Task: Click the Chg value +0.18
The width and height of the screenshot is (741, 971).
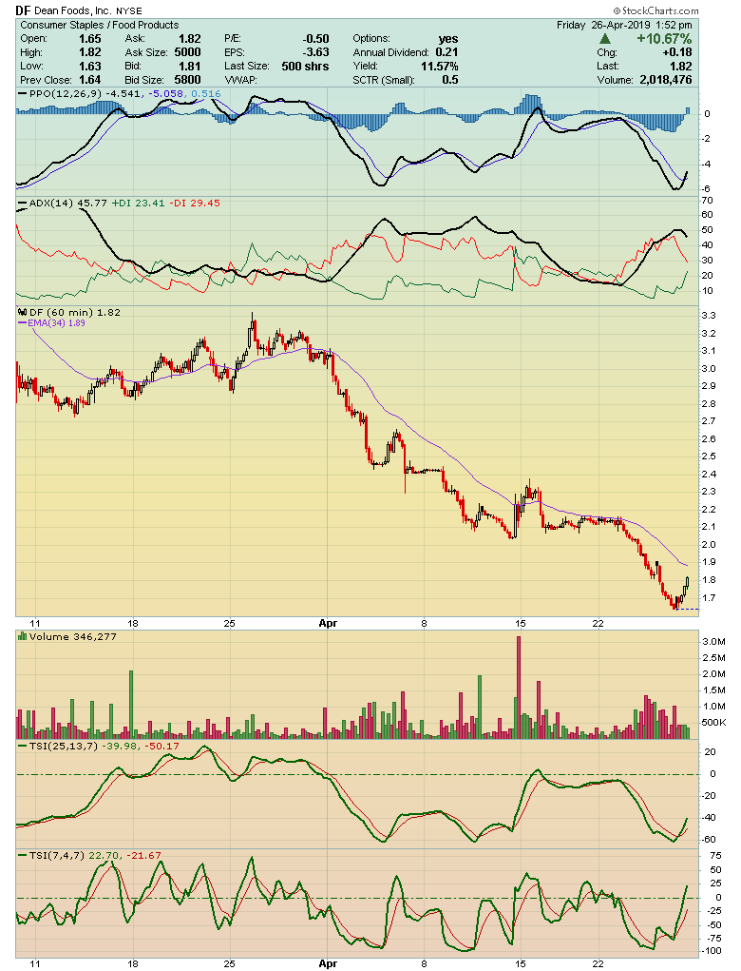Action: 676,52
